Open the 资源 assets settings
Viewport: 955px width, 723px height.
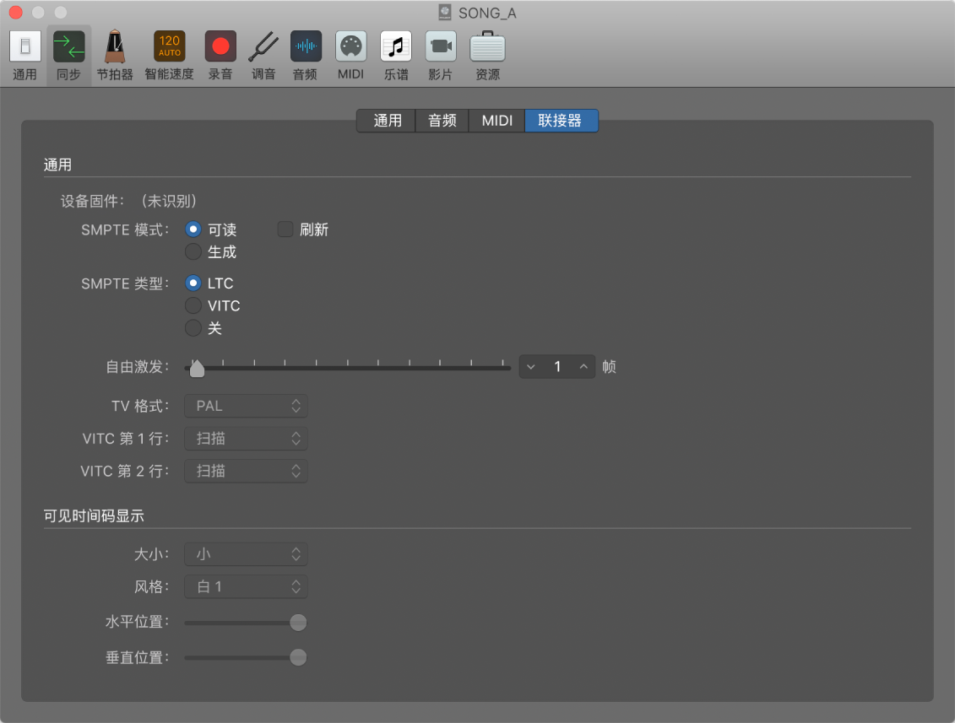pos(487,55)
